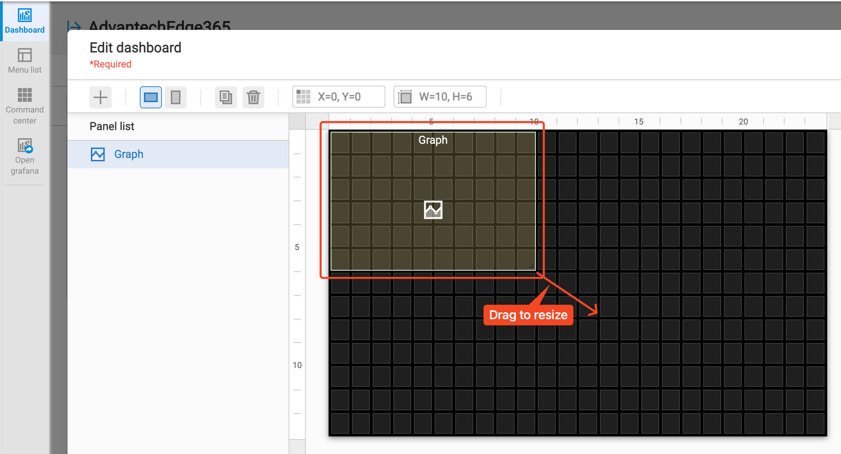Delete panel using trash icon

click(x=253, y=97)
